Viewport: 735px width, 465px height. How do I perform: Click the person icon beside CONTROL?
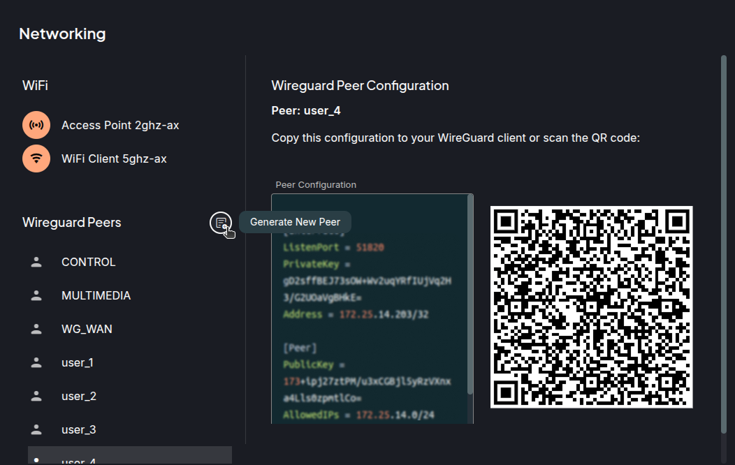(x=36, y=263)
